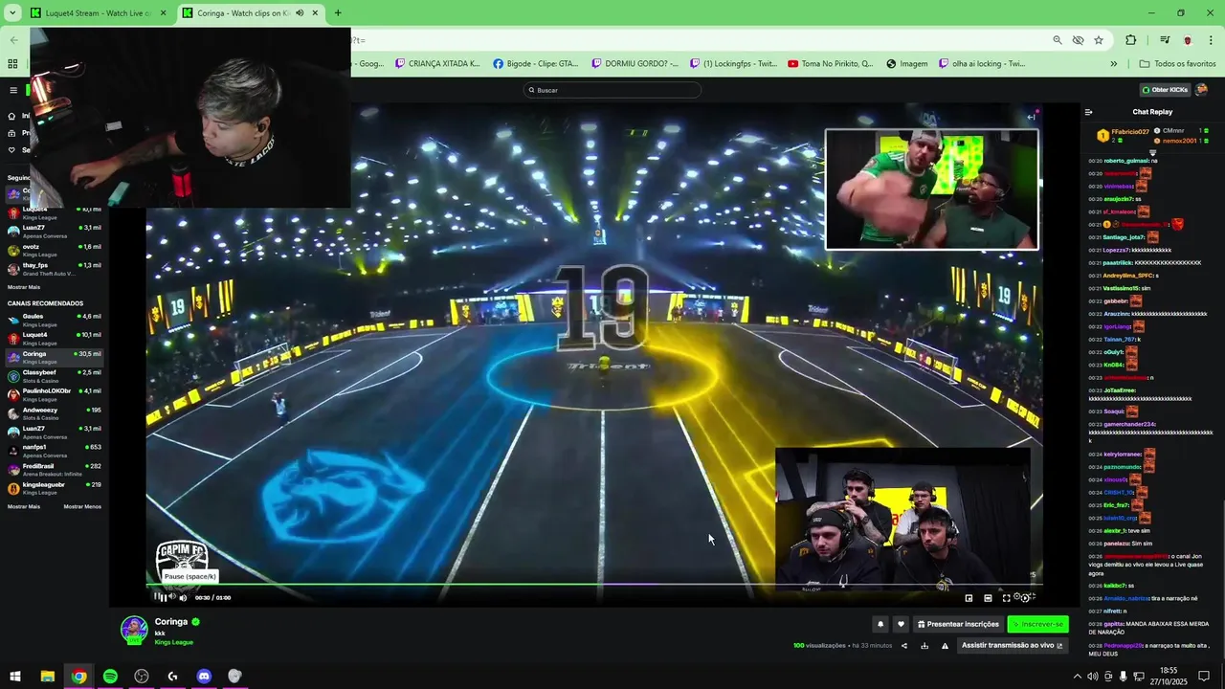The image size is (1225, 689).
Task: Report the clip using the warning icon
Action: (945, 646)
